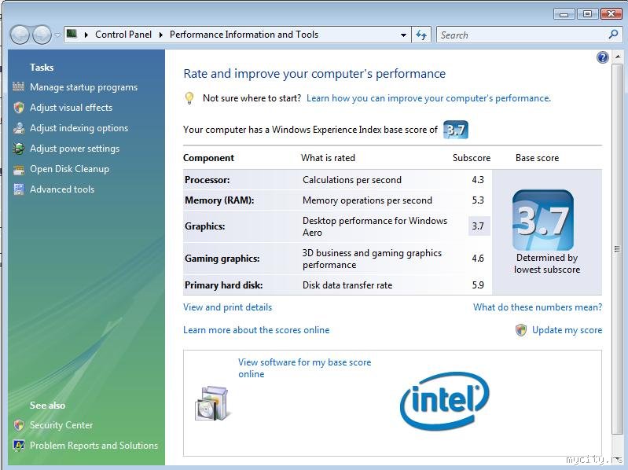The height and width of the screenshot is (470, 628).
Task: Open View and print details
Action: [227, 307]
